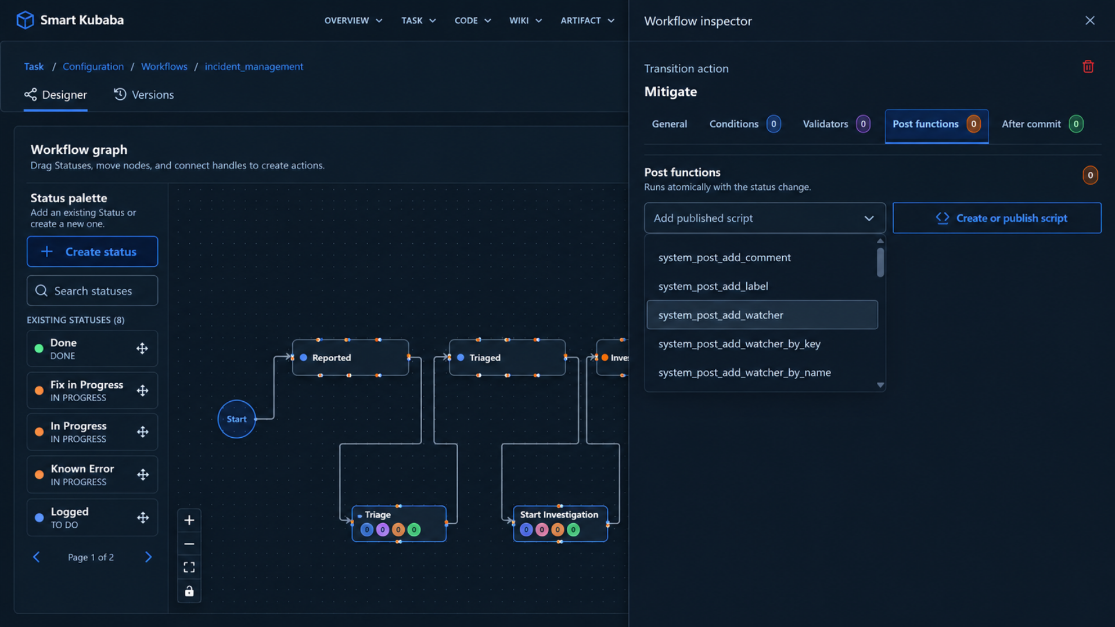Open the Validators inspector tab

(x=836, y=124)
